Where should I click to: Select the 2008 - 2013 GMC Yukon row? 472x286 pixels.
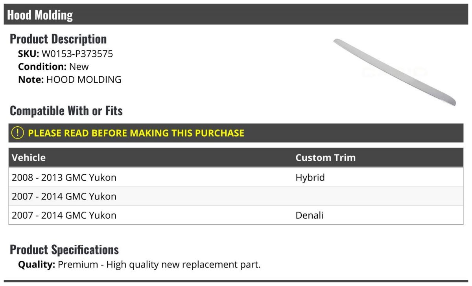pyautogui.click(x=64, y=177)
